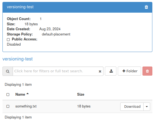Image resolution: width=154 pixels, height=127 pixels.
Task: Expand the dropdown arrow next to Download
Action: coord(147,107)
